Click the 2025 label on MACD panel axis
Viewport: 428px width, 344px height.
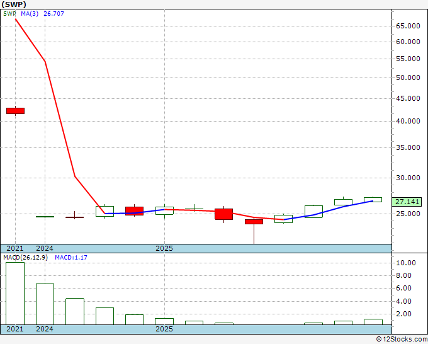tap(164, 329)
